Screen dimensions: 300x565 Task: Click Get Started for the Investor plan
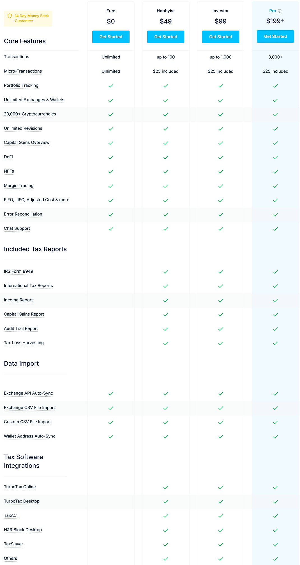220,37
